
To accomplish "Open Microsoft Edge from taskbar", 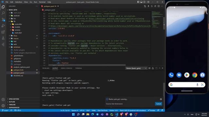I will [x=93, y=114].
